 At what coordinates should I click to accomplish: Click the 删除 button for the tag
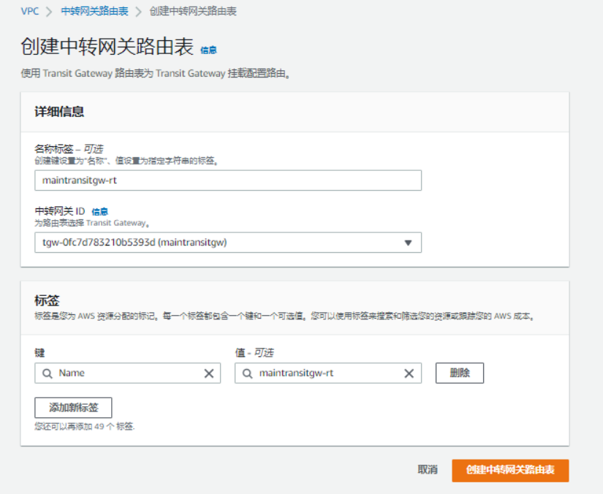[460, 373]
